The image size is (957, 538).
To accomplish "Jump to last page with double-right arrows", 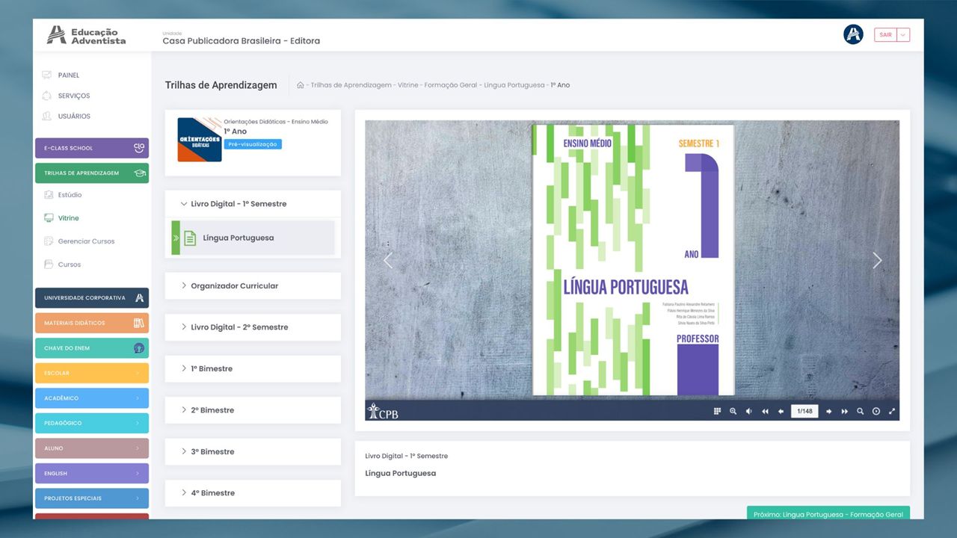I will [844, 411].
